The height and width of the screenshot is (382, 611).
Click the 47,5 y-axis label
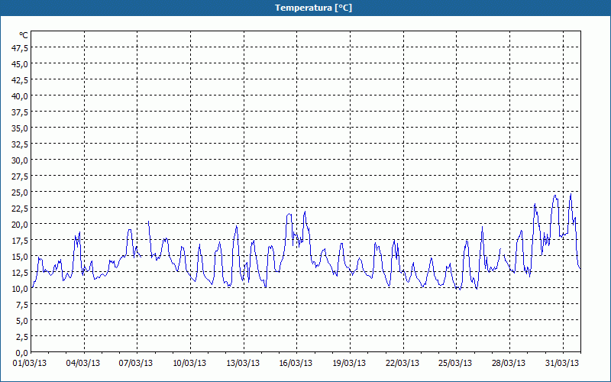[21, 47]
